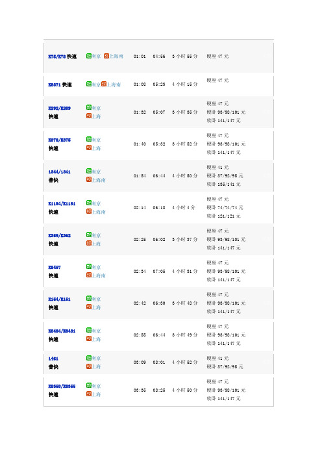Click green departure icon for the 01:32 train
This screenshot has width=322, height=456.
tap(89, 107)
